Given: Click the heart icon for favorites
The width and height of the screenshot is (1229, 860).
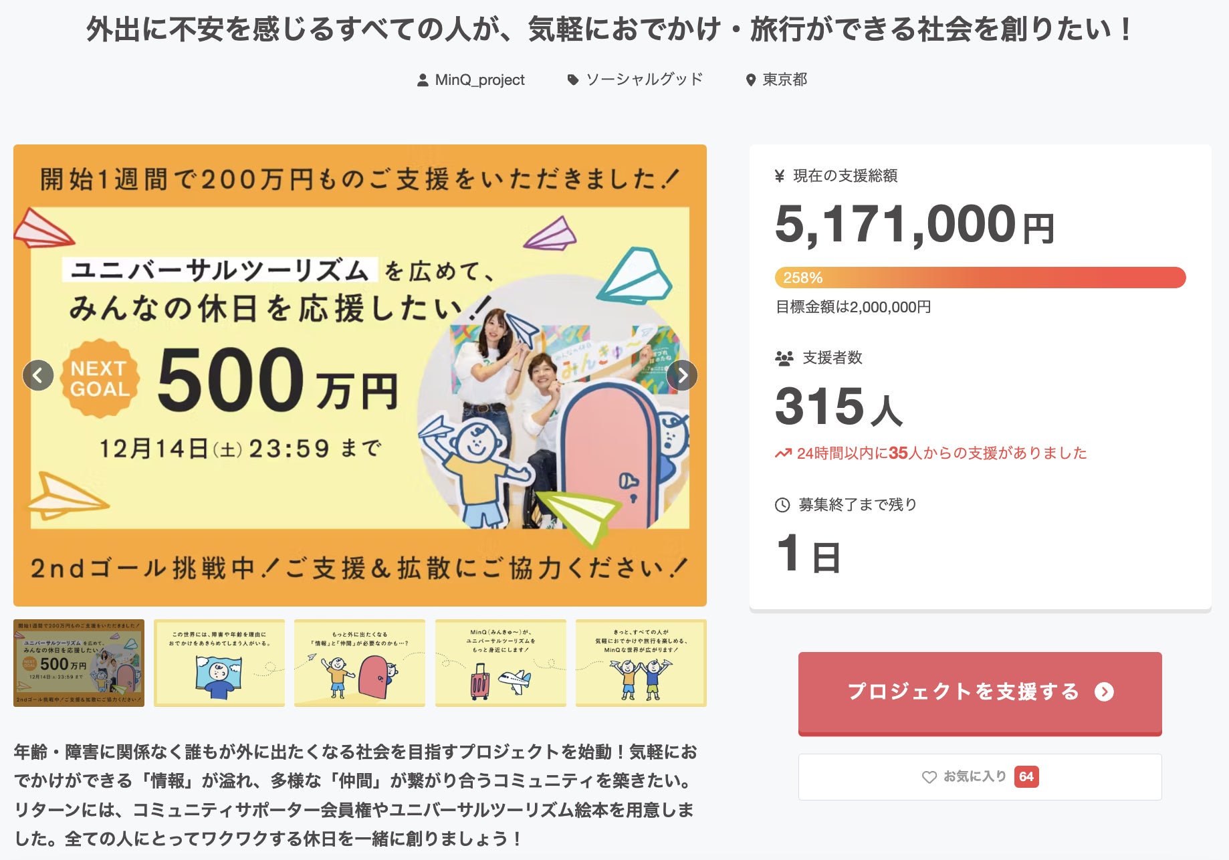Looking at the screenshot, I should (x=929, y=777).
